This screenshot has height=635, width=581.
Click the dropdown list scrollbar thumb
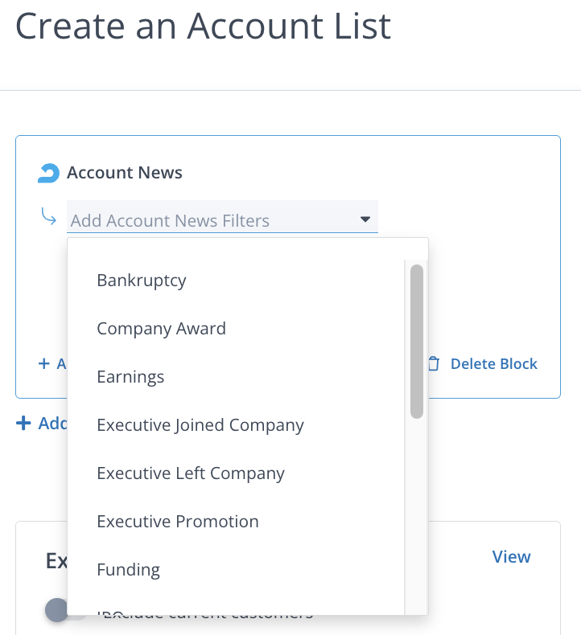point(416,342)
